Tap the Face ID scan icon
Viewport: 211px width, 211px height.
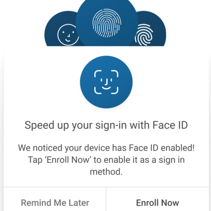106,82
